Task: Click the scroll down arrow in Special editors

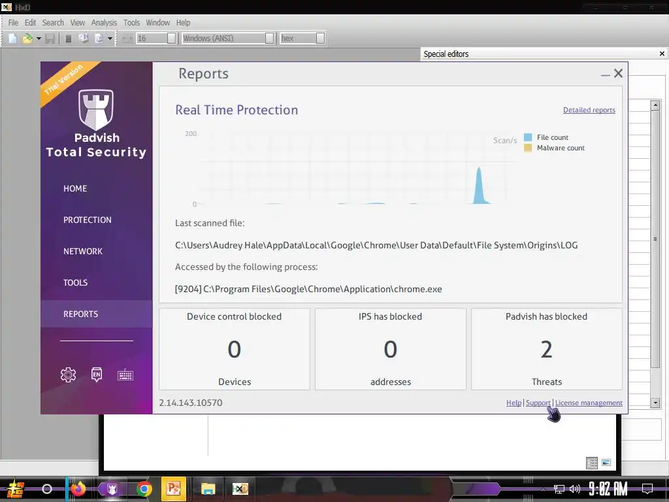Action: click(x=655, y=403)
